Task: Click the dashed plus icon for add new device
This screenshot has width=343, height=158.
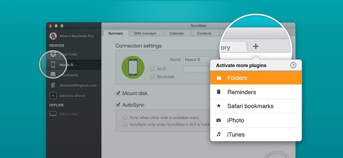Action: click(53, 96)
